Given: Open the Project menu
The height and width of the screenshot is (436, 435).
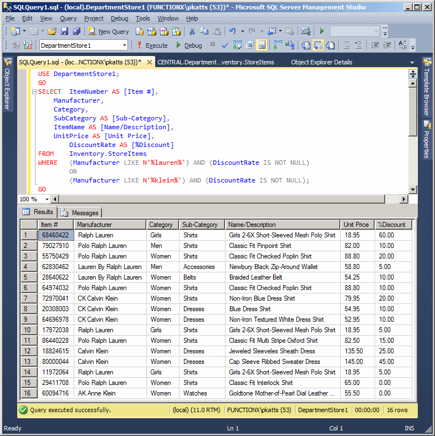Looking at the screenshot, I should click(x=94, y=18).
